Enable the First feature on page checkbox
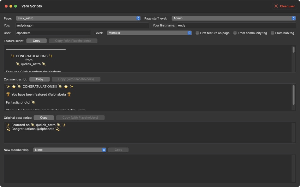This screenshot has width=300, height=187. coord(197,32)
